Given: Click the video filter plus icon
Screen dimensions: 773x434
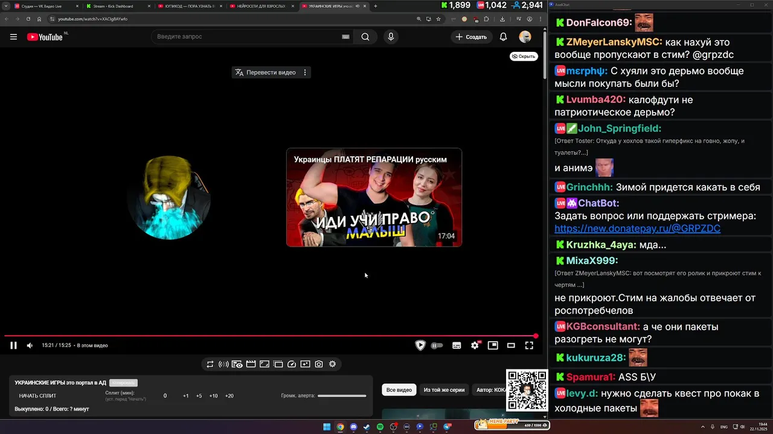Looking at the screenshot, I should 305,364.
